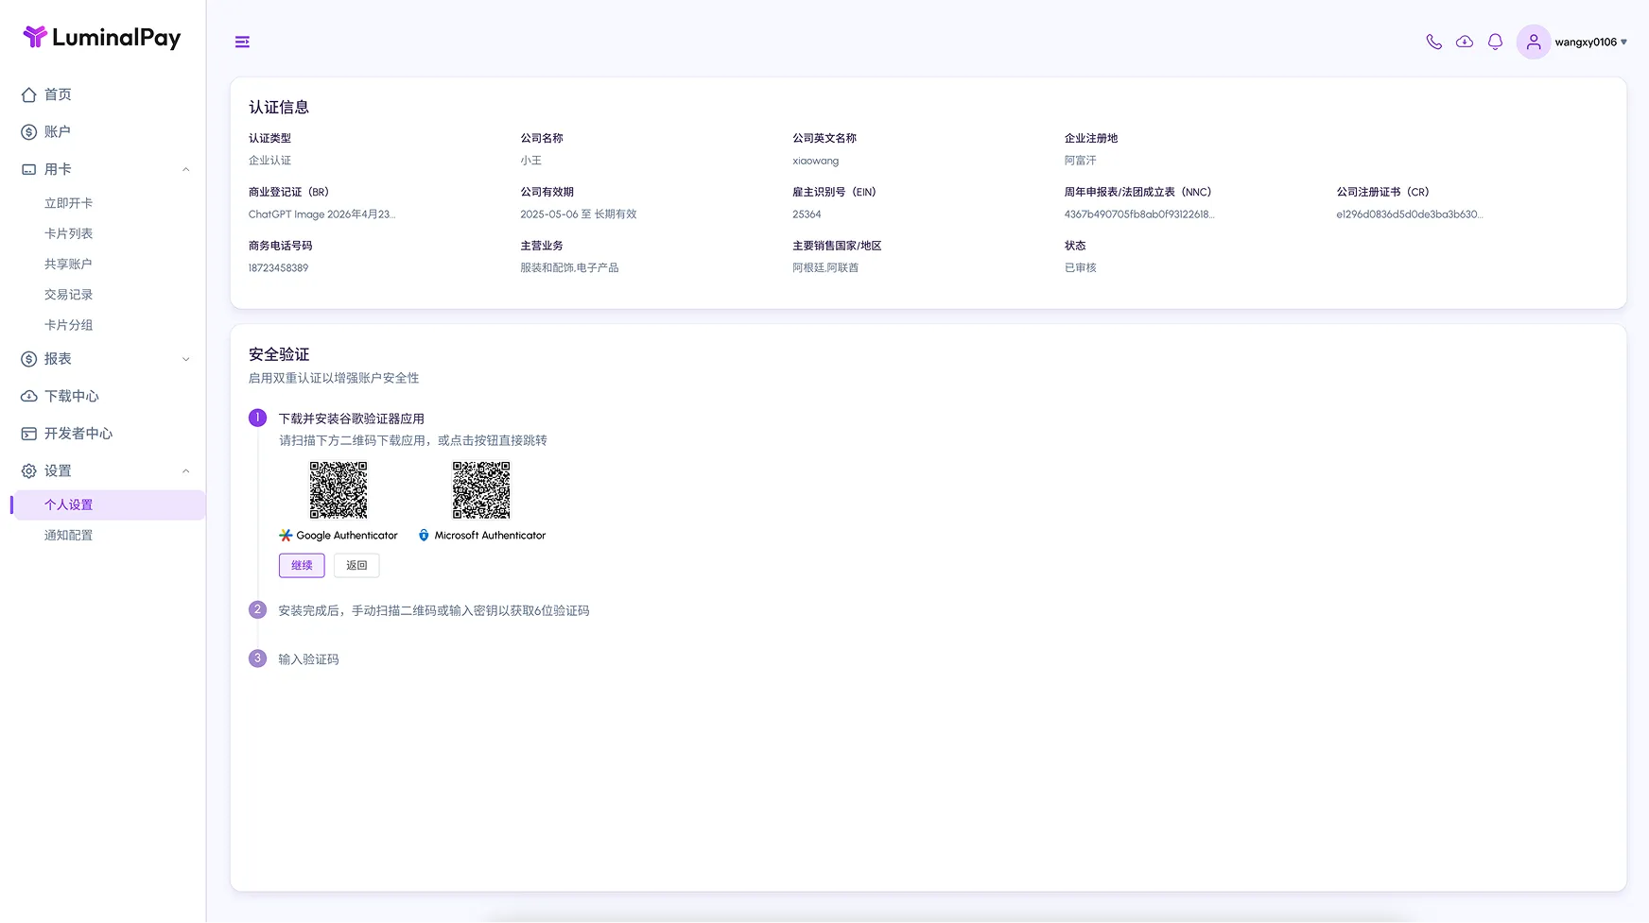Viewport: 1649px width, 923px height.
Task: Click the Microsoft Authenticator logo icon
Action: [x=424, y=535]
